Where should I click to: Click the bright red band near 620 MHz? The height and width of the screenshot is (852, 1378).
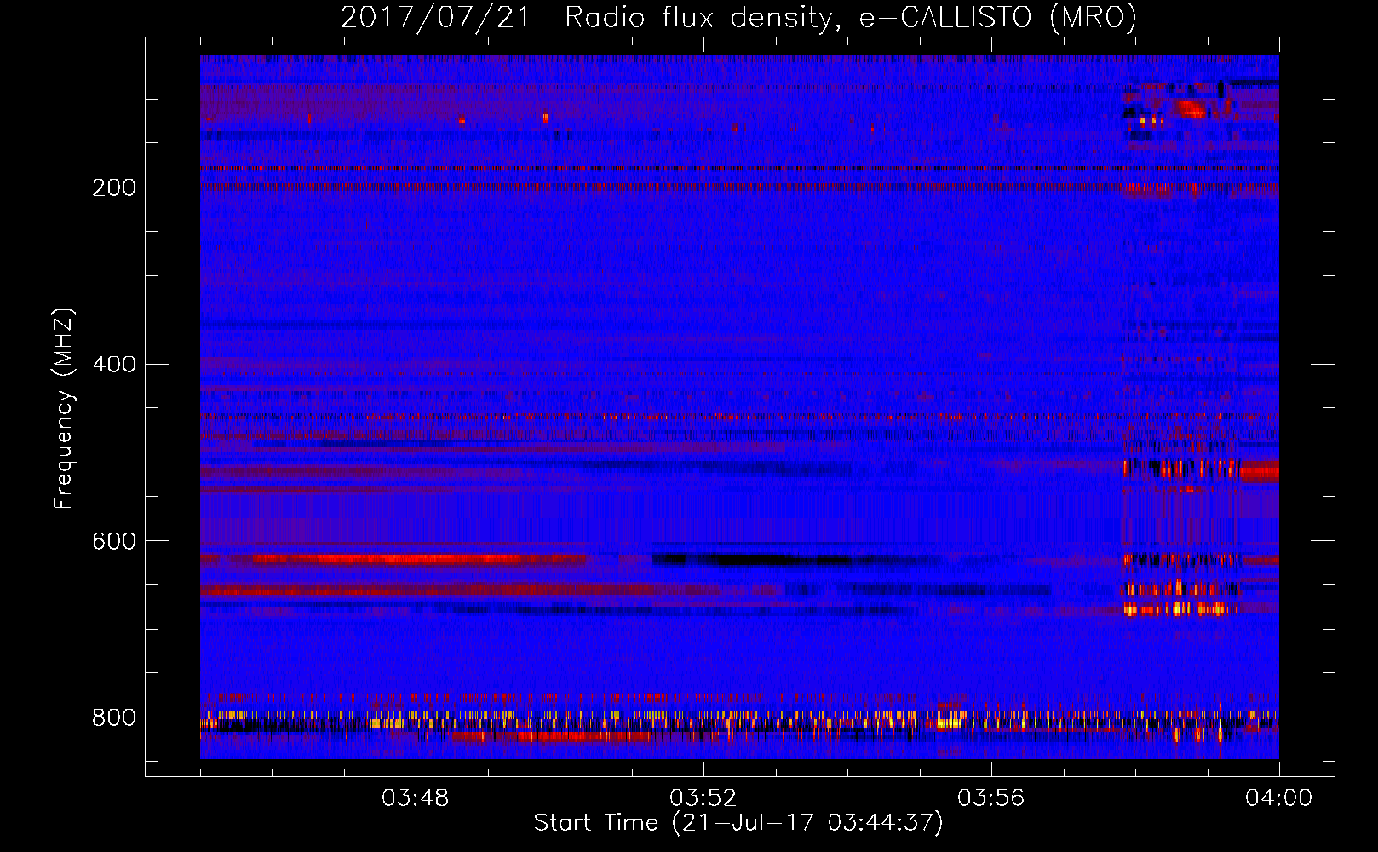417,560
